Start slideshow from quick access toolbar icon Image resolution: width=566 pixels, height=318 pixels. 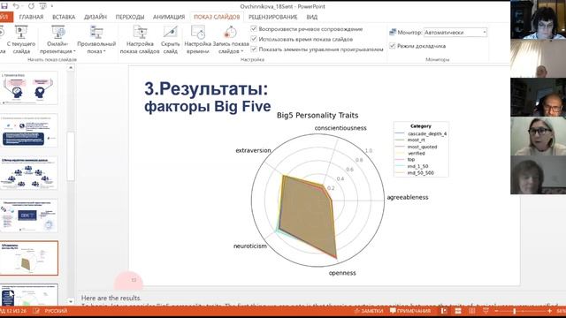(x=43, y=6)
